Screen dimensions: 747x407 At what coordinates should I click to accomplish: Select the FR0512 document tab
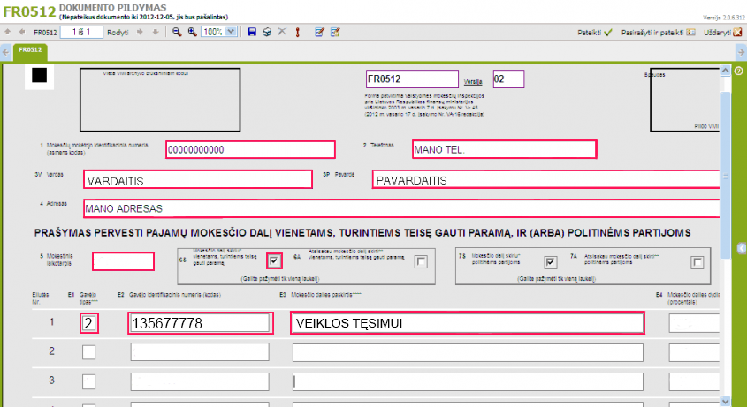[30, 52]
